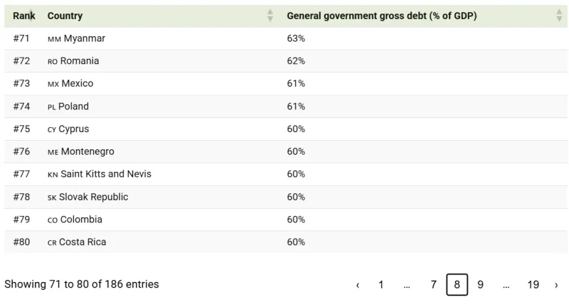Select the Myanmar row

(x=286, y=38)
